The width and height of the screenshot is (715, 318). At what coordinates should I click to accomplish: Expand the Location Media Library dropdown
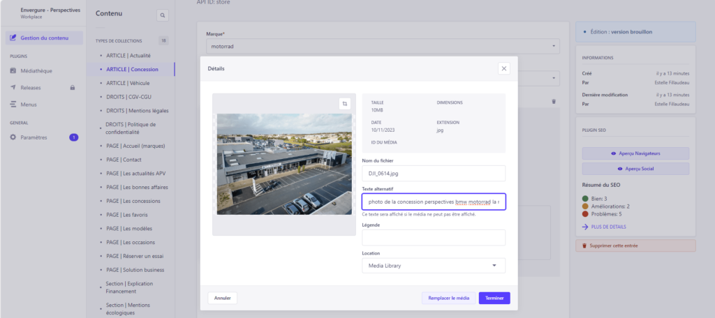click(434, 266)
